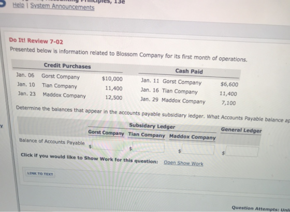Viewport: 290px width, 212px height.
Task: Click the General Ledger balance input field
Action: (x=242, y=152)
